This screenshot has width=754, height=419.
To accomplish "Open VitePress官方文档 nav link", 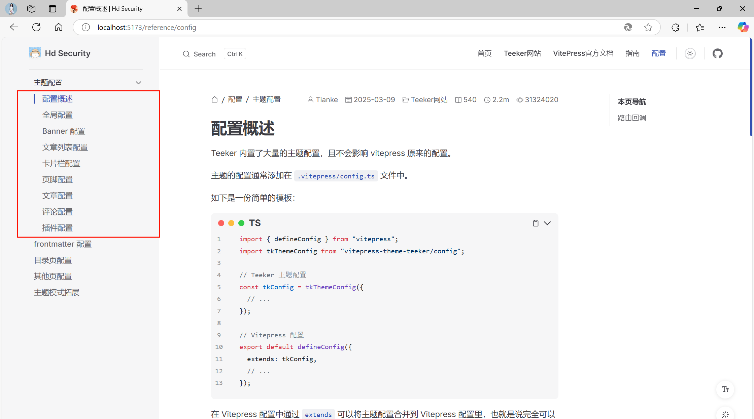I will click(583, 53).
